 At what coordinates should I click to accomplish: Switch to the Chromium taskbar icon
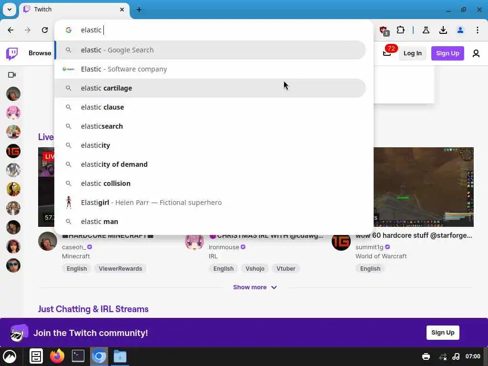(99, 356)
